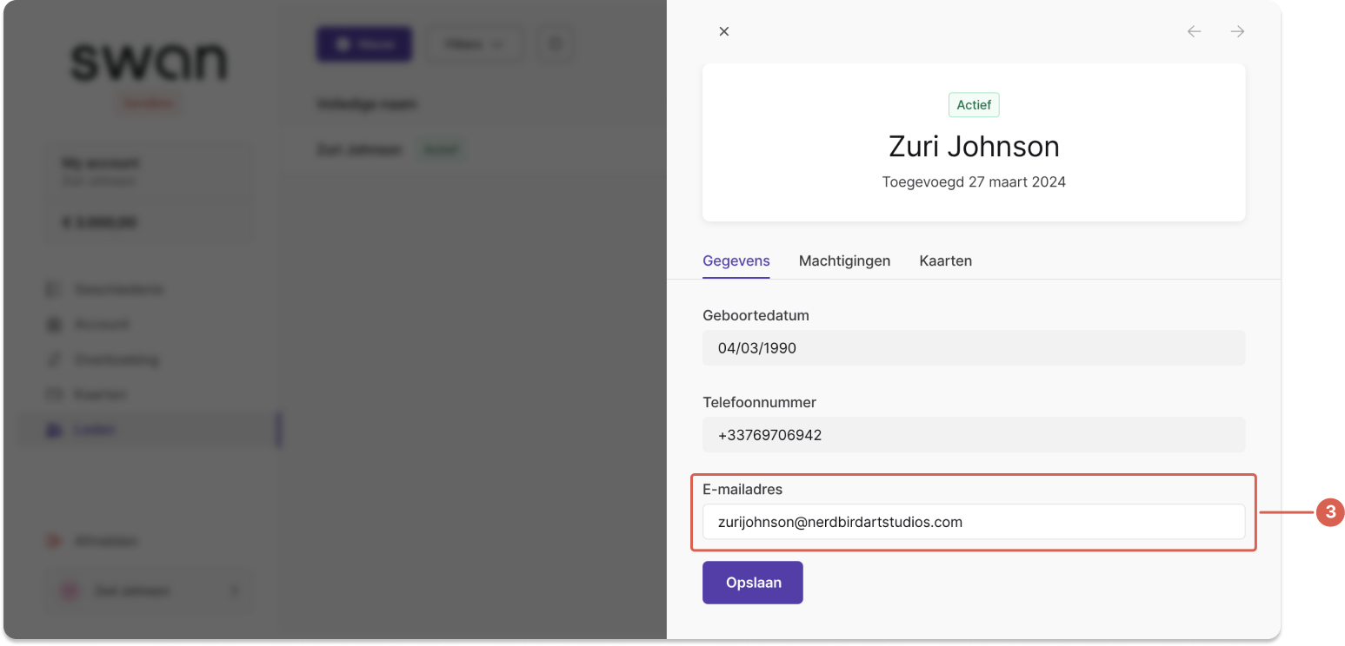This screenshot has height=646, width=1345.
Task: Click the My account card in sidebar
Action: point(149,192)
